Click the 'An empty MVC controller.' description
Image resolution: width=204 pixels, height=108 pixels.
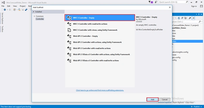coord(146,25)
